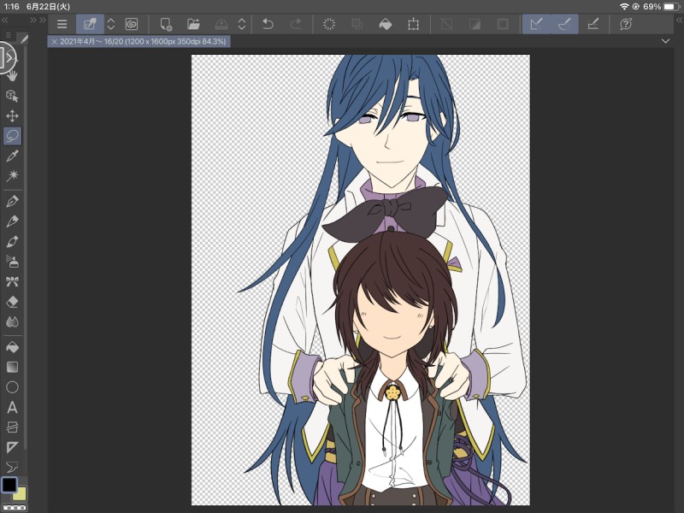The width and height of the screenshot is (684, 513).
Task: Choose the black main color swatch
Action: pyautogui.click(x=9, y=485)
